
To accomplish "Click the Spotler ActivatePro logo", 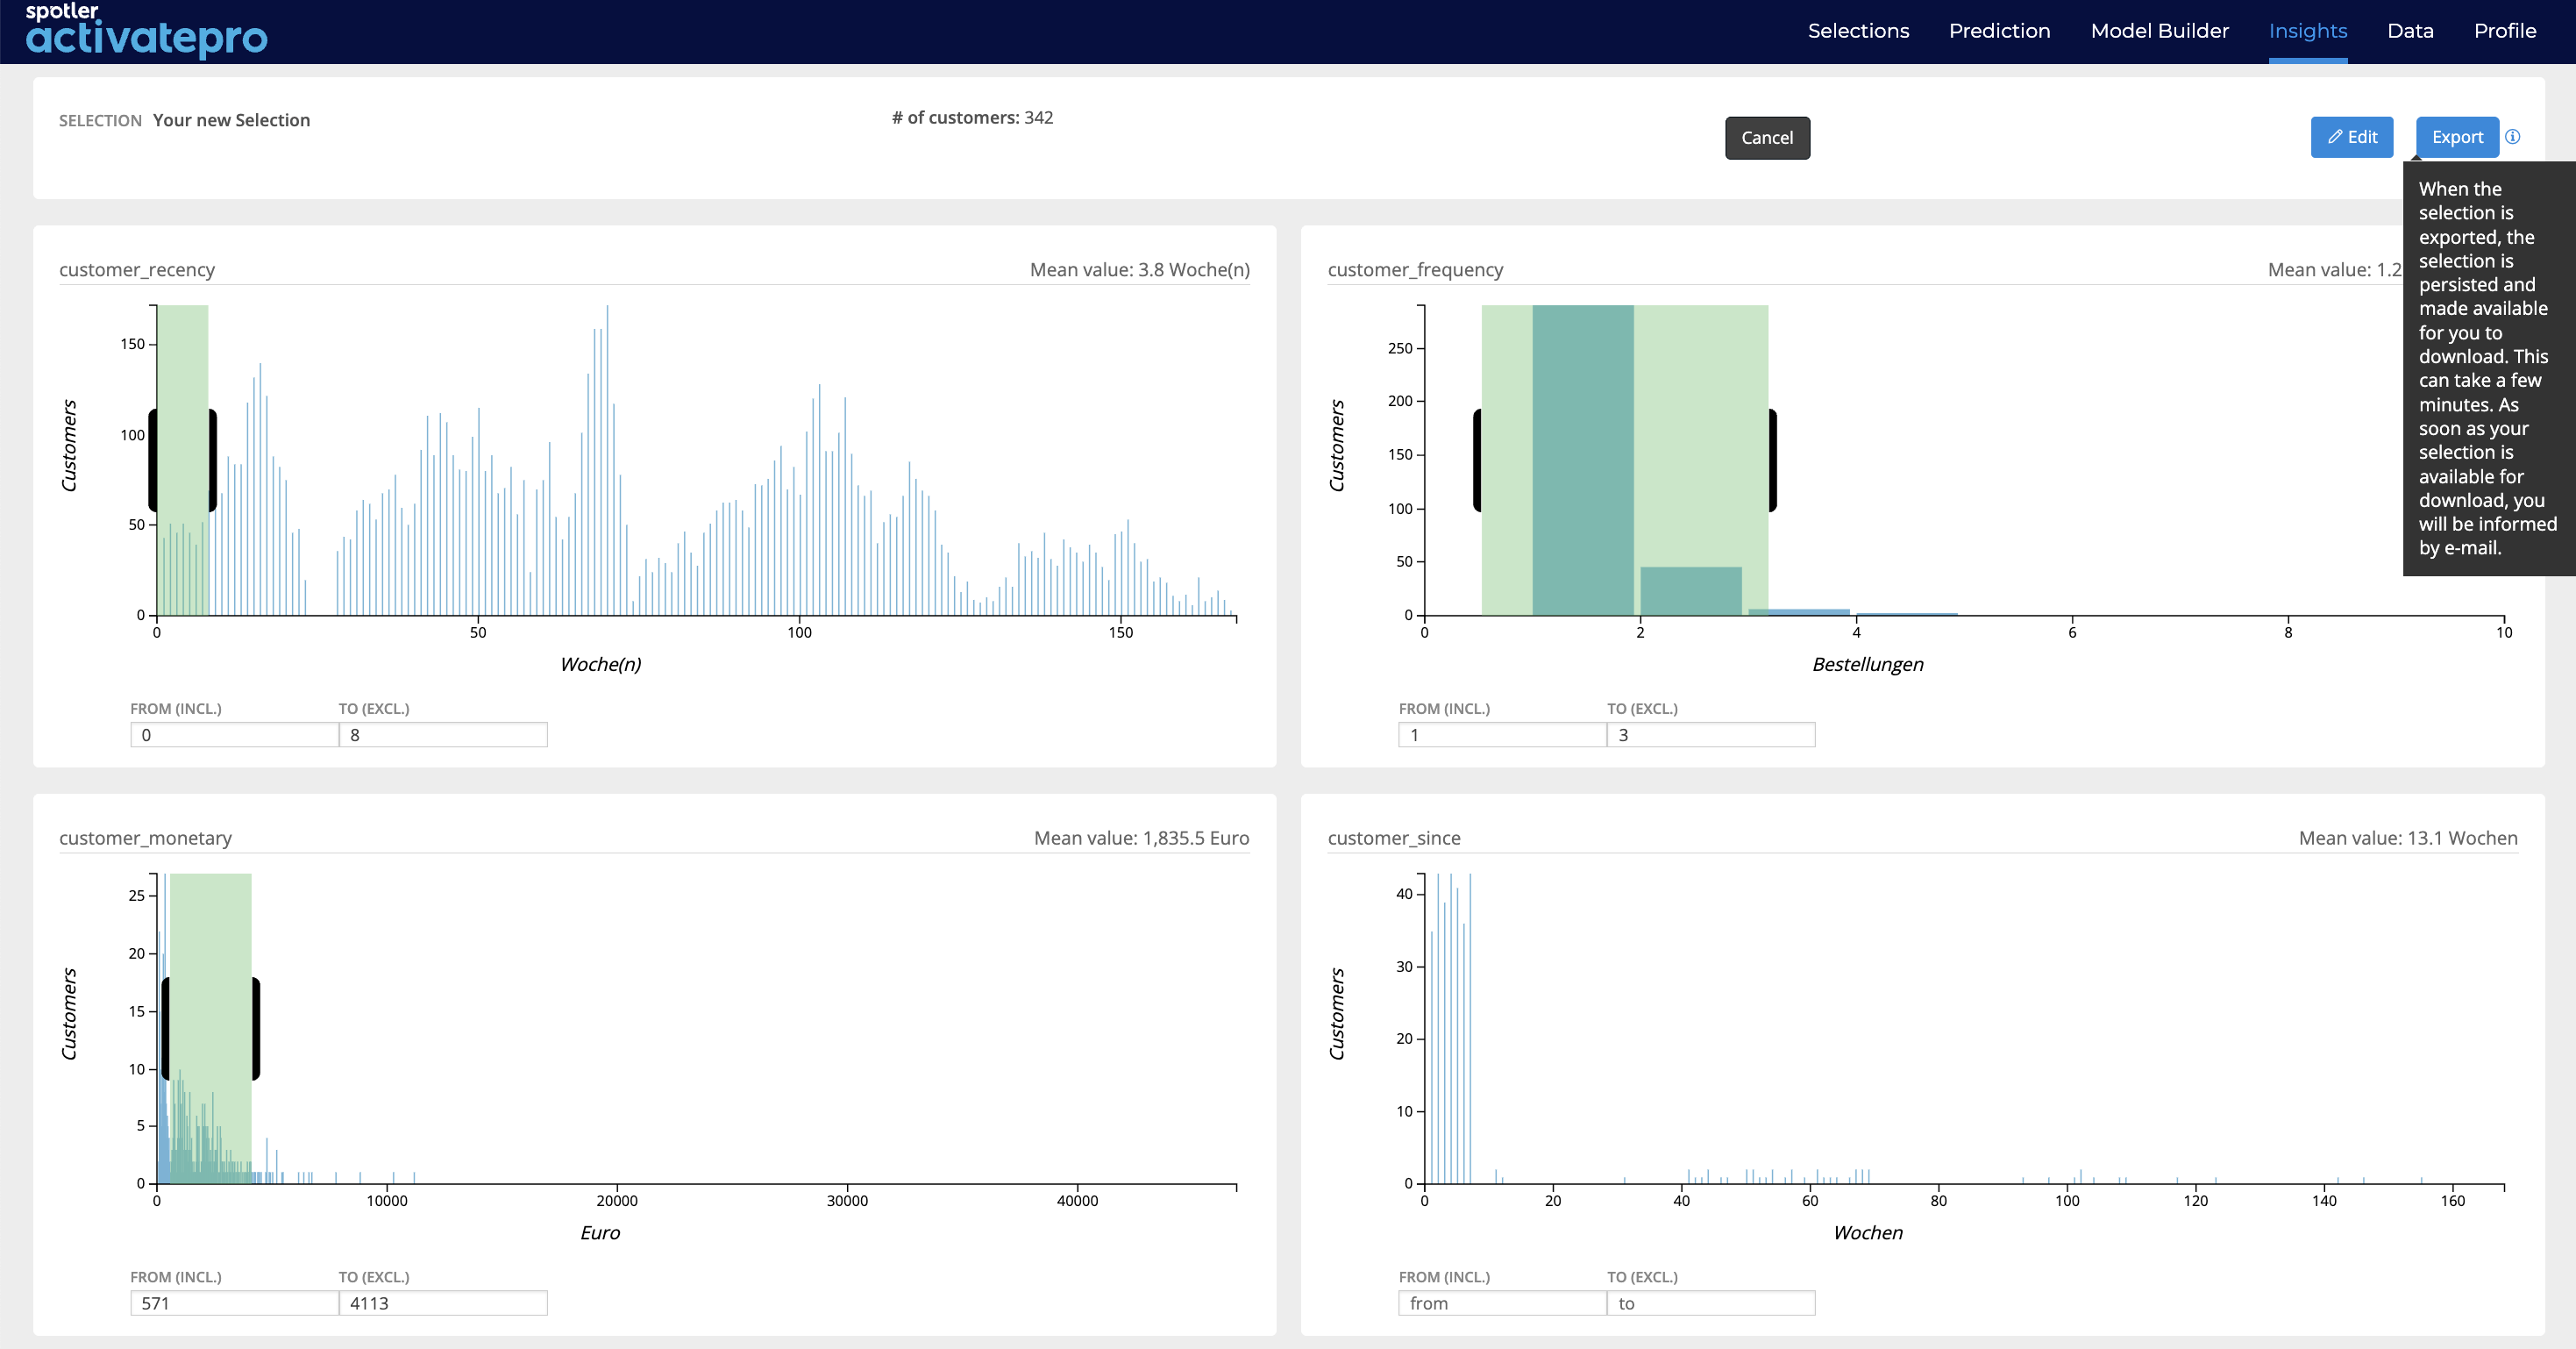I will (x=147, y=30).
